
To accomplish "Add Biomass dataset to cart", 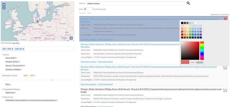I will pos(225,68).
